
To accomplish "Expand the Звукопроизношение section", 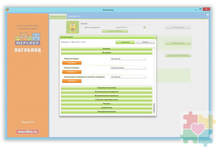I will click(x=107, y=112).
